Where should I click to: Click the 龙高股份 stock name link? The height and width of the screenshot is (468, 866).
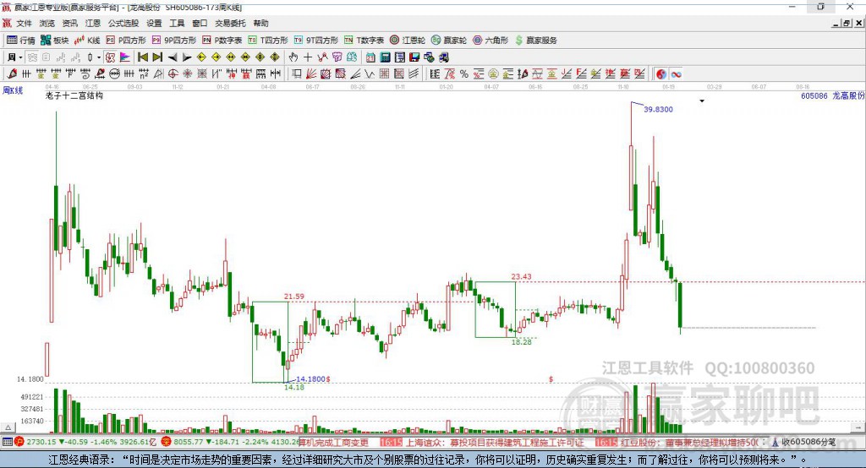point(848,95)
